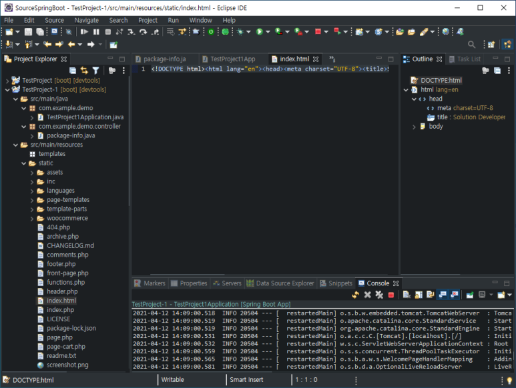516x388 pixels.
Task: Click the Pin Console icon
Action: [469, 295]
